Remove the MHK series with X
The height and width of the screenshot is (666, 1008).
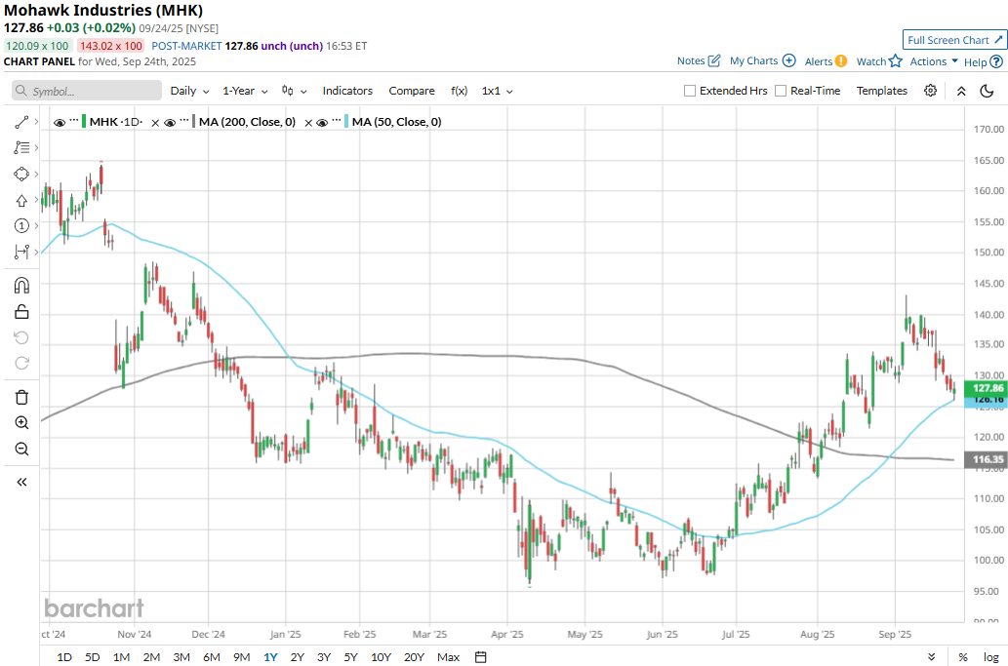[x=155, y=123]
